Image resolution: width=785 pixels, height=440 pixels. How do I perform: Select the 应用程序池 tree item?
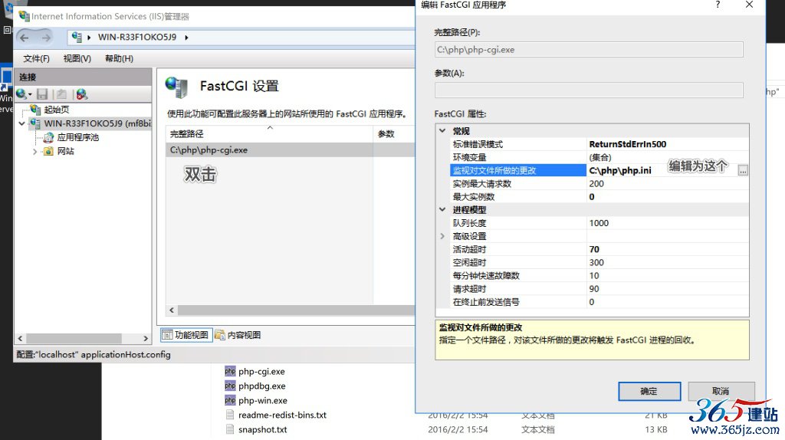[x=78, y=137]
